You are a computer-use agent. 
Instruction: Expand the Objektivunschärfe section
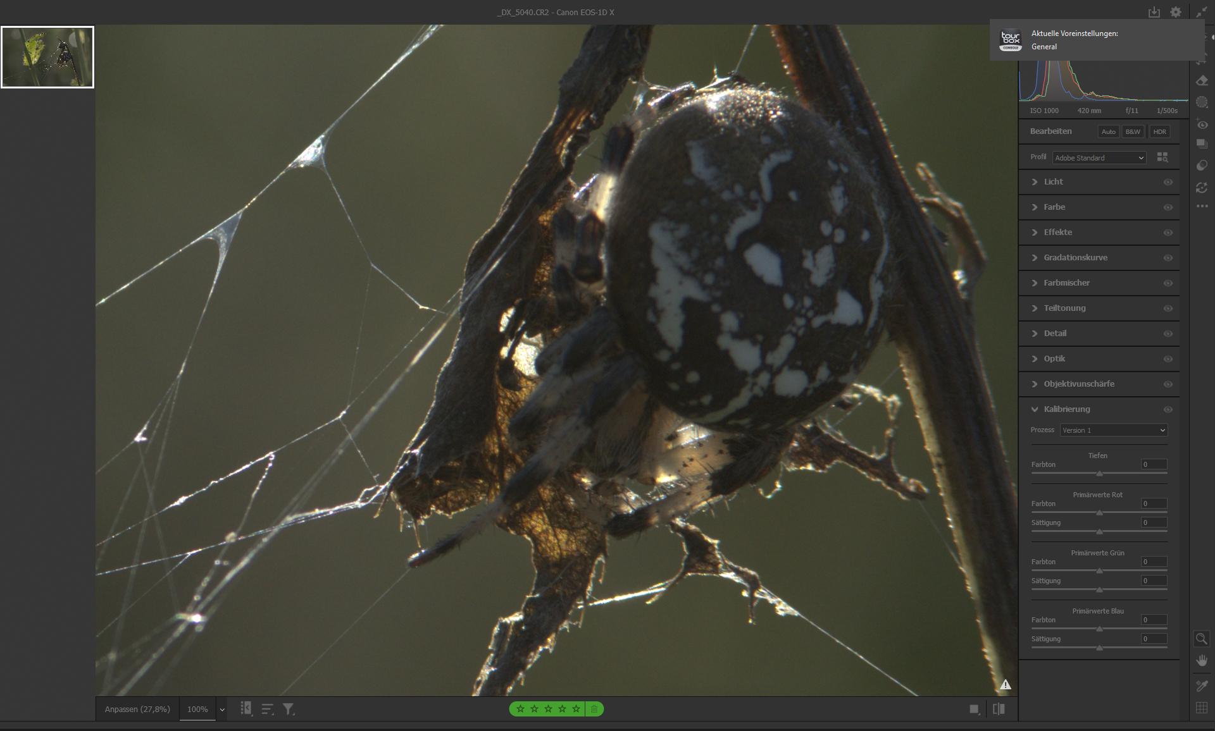pos(1078,384)
